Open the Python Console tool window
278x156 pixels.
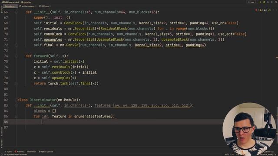point(46,152)
